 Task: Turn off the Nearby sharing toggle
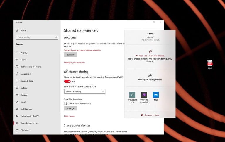(x=67, y=82)
